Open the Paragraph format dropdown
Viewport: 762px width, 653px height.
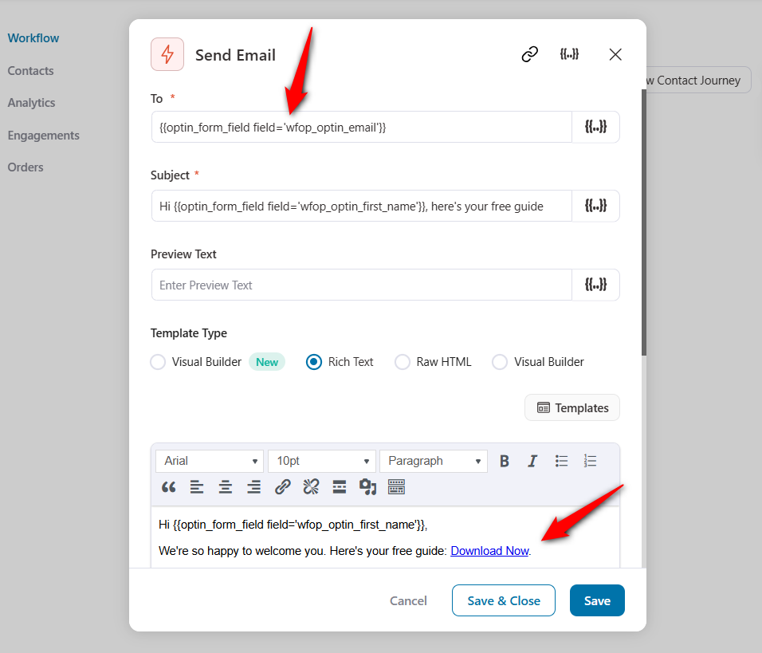pyautogui.click(x=434, y=461)
